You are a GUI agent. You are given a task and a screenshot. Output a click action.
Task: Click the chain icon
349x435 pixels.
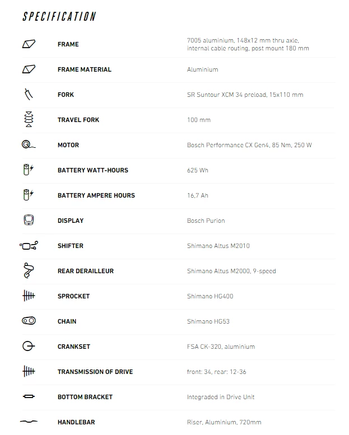click(x=29, y=321)
